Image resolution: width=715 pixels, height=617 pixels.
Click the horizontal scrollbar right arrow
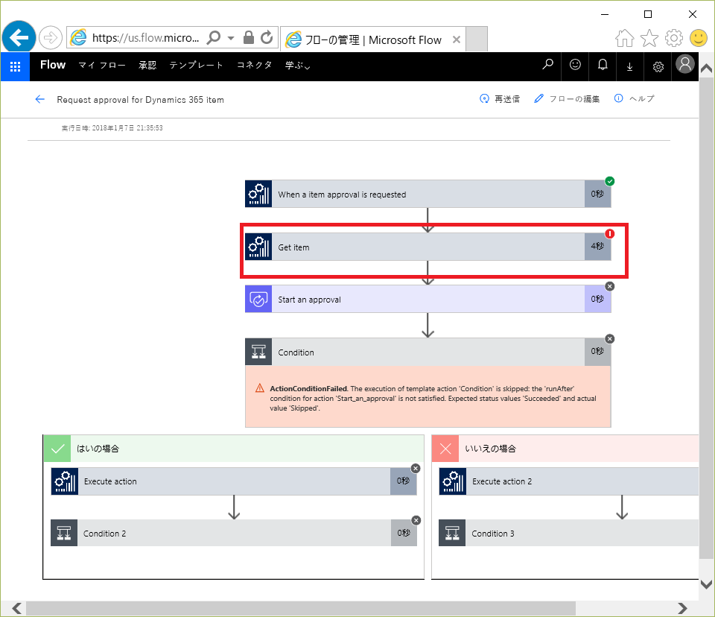click(682, 608)
